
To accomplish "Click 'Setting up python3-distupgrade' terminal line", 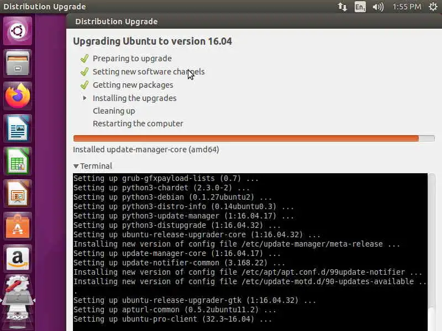I will click(177, 225).
